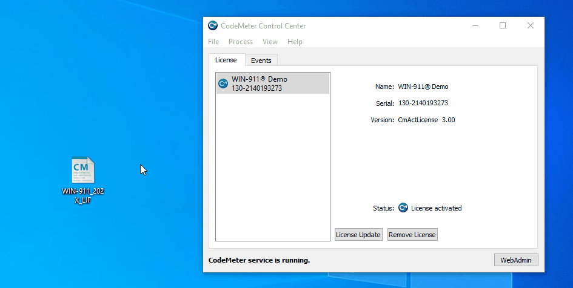Viewport: 573px width, 288px height.
Task: Open the File menu
Action: [213, 42]
